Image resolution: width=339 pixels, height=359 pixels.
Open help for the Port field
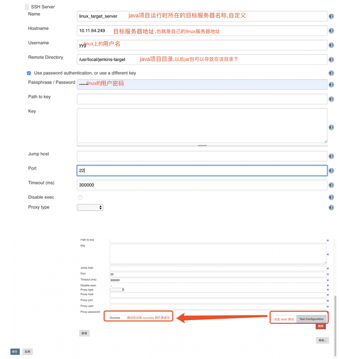[x=331, y=171]
